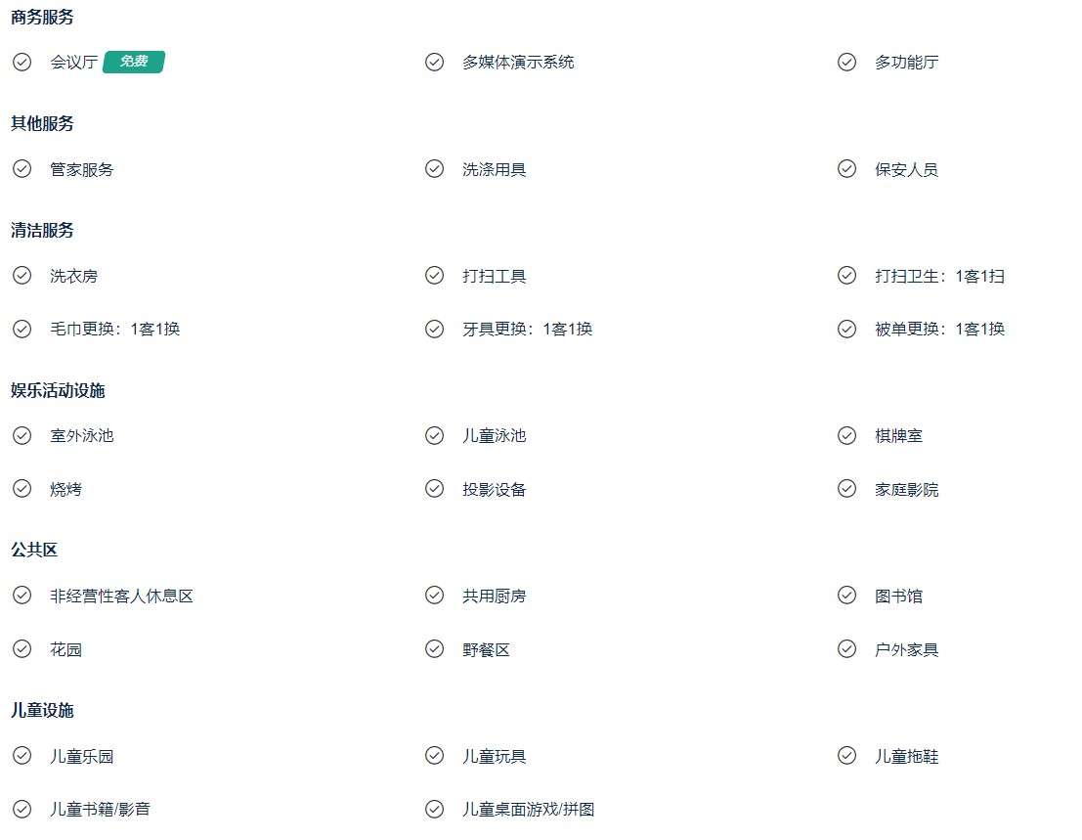Select the check icon beside 多功能厅

(x=846, y=63)
